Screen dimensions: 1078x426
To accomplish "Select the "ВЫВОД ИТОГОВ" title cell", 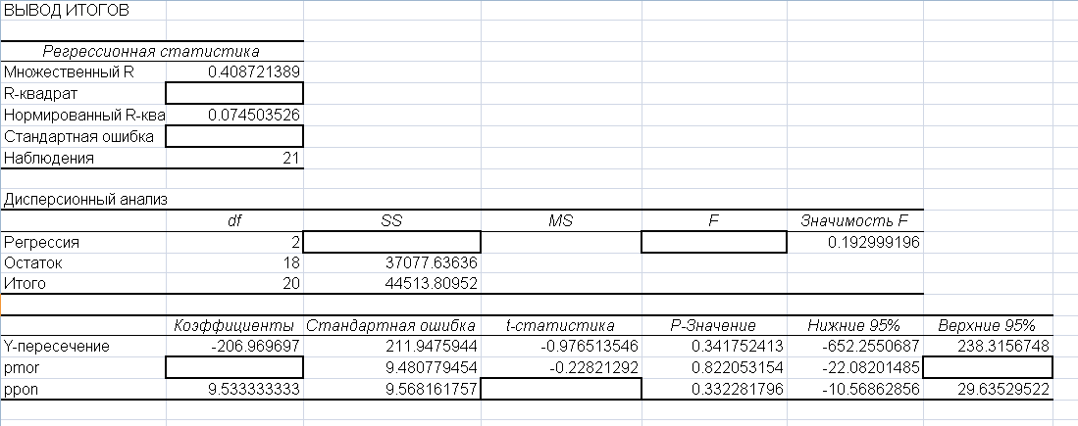I will (x=69, y=11).
